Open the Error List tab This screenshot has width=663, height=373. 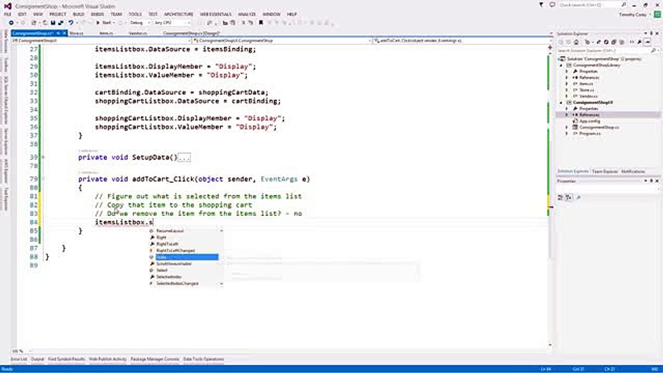[x=19, y=358]
